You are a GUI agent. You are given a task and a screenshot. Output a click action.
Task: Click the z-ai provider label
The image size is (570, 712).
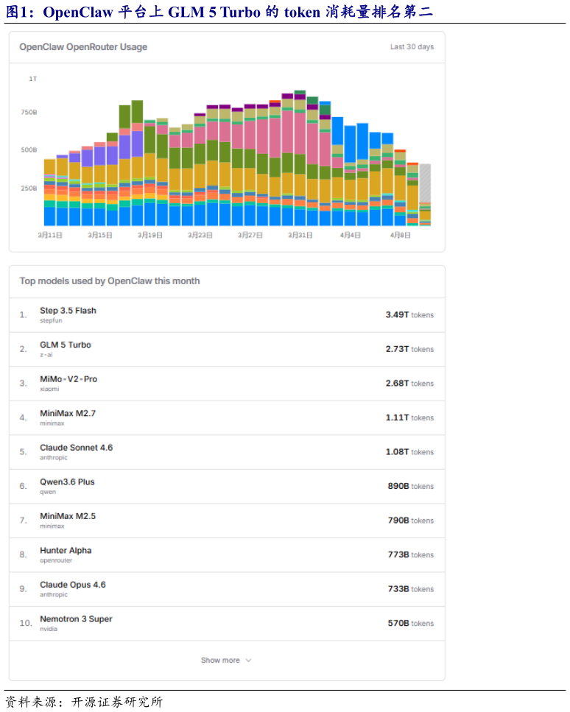click(46, 355)
